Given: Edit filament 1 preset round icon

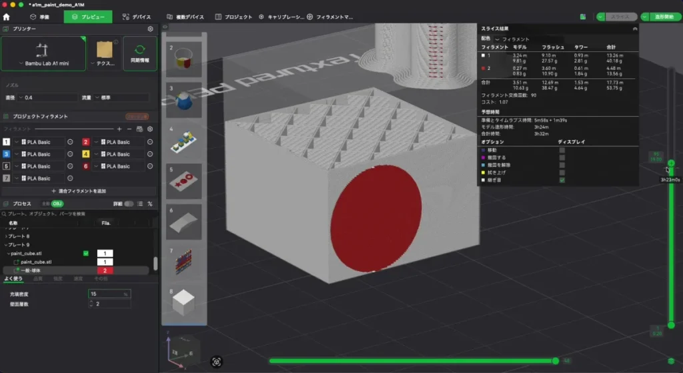Looking at the screenshot, I should pos(70,142).
